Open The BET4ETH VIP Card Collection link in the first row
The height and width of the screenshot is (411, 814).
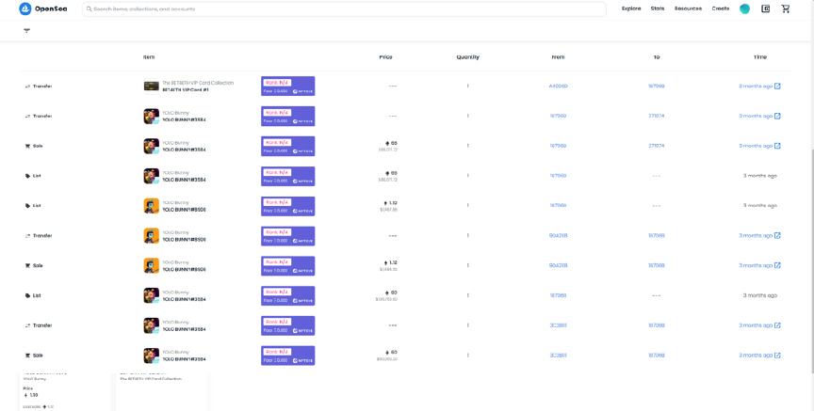pos(198,83)
